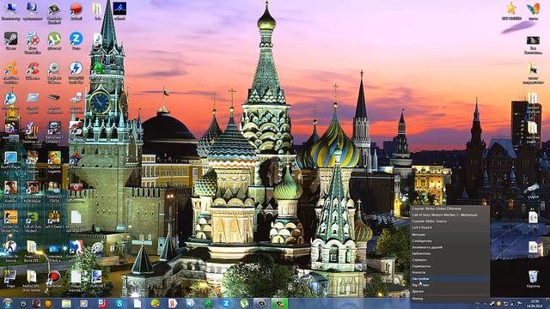Open Серверы (Servers) from Steam menu
The width and height of the screenshot is (550, 309).
tap(450, 260)
